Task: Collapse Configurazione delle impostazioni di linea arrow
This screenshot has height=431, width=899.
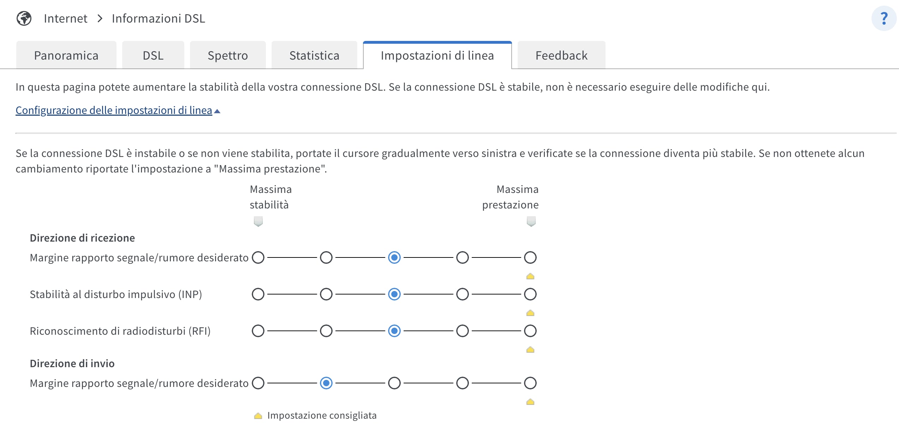Action: pyautogui.click(x=217, y=111)
